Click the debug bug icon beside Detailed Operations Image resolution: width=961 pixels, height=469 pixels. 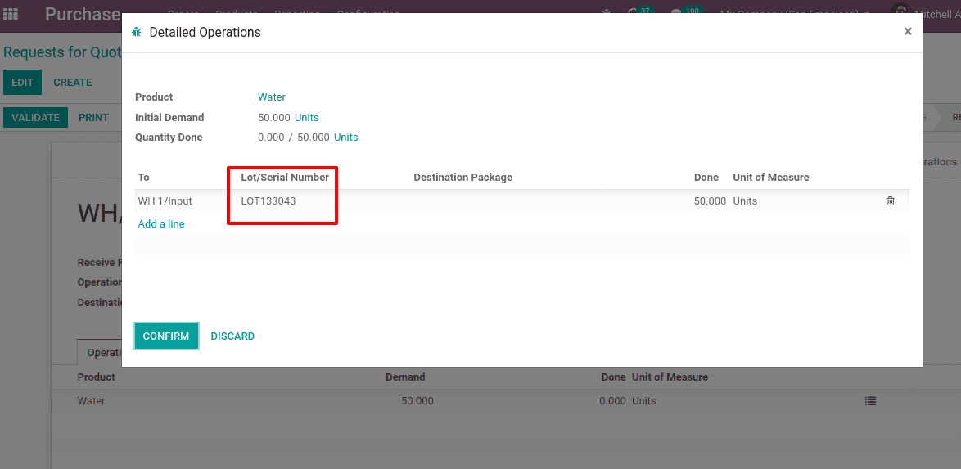pyautogui.click(x=136, y=32)
